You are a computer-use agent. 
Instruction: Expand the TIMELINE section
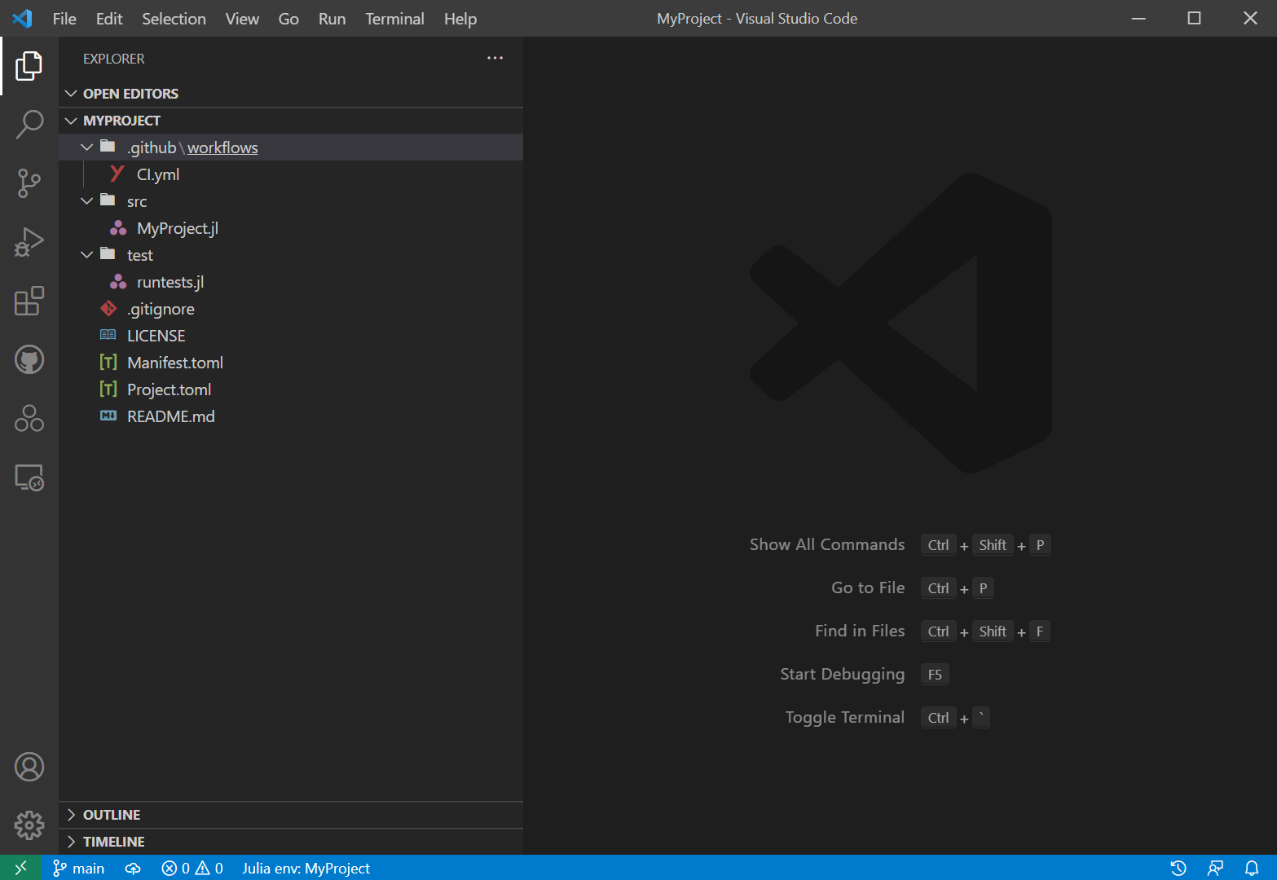(x=113, y=842)
